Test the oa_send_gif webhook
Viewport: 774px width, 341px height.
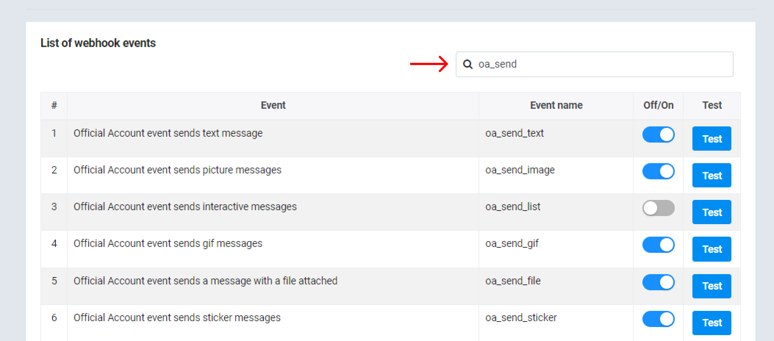[x=712, y=249]
